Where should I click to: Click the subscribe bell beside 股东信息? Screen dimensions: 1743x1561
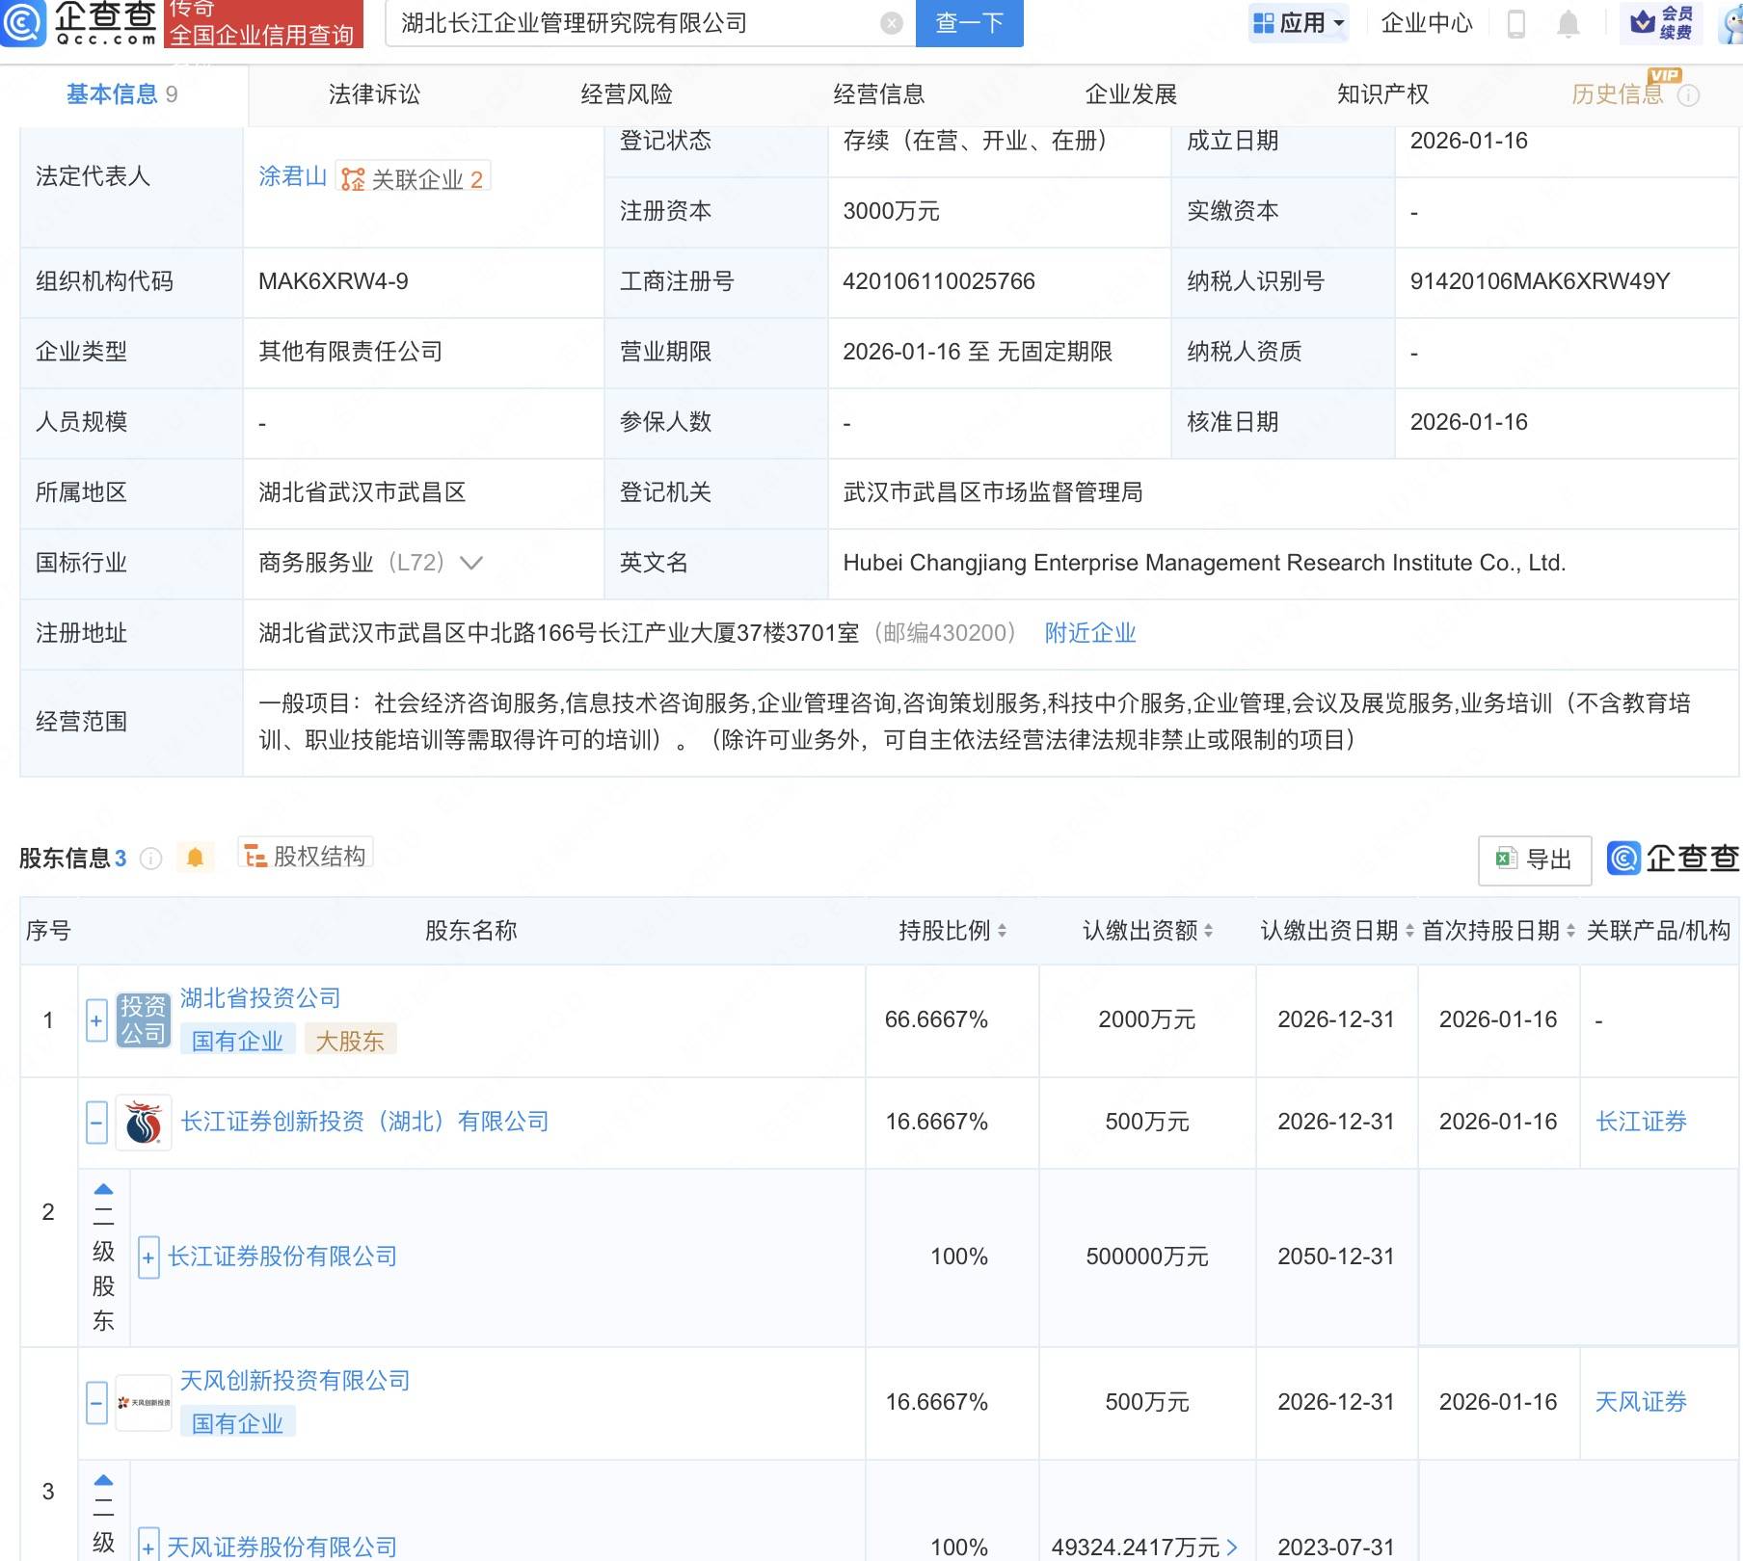(x=197, y=856)
